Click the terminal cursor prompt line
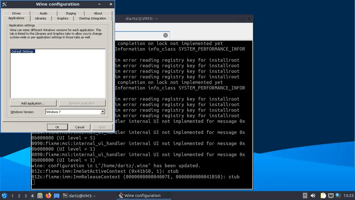The height and width of the screenshot is (200, 355). 33,182
